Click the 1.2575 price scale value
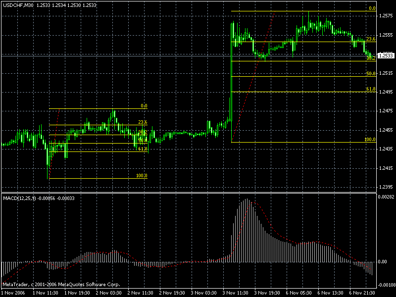 [x=386, y=16]
